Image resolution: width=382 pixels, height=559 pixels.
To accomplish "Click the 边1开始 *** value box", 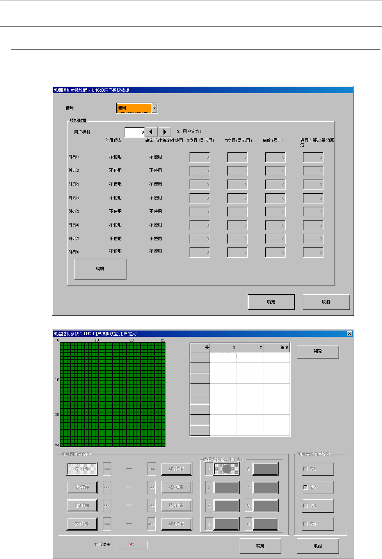I will click(x=107, y=469).
